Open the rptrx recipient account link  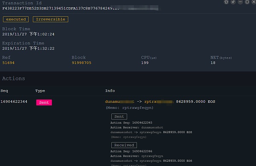pyautogui.click(x=159, y=102)
